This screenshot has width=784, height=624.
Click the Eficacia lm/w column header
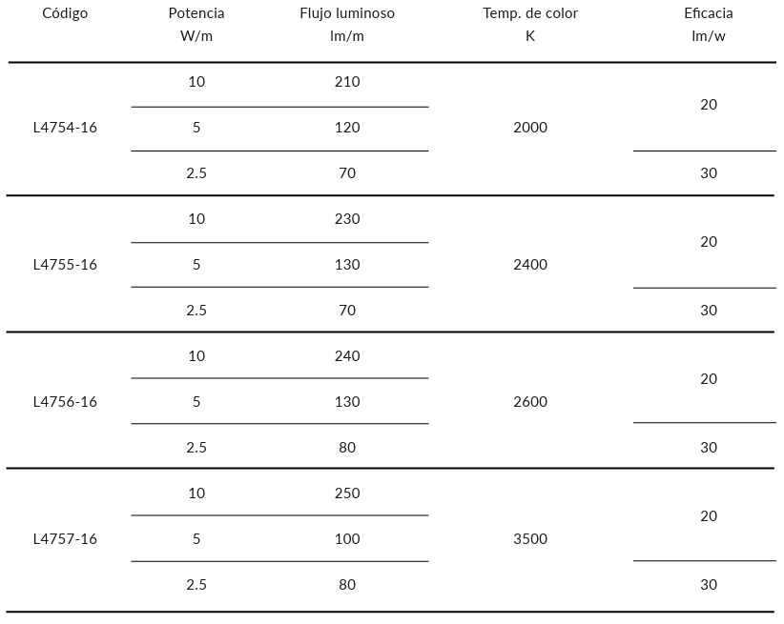[x=709, y=25]
